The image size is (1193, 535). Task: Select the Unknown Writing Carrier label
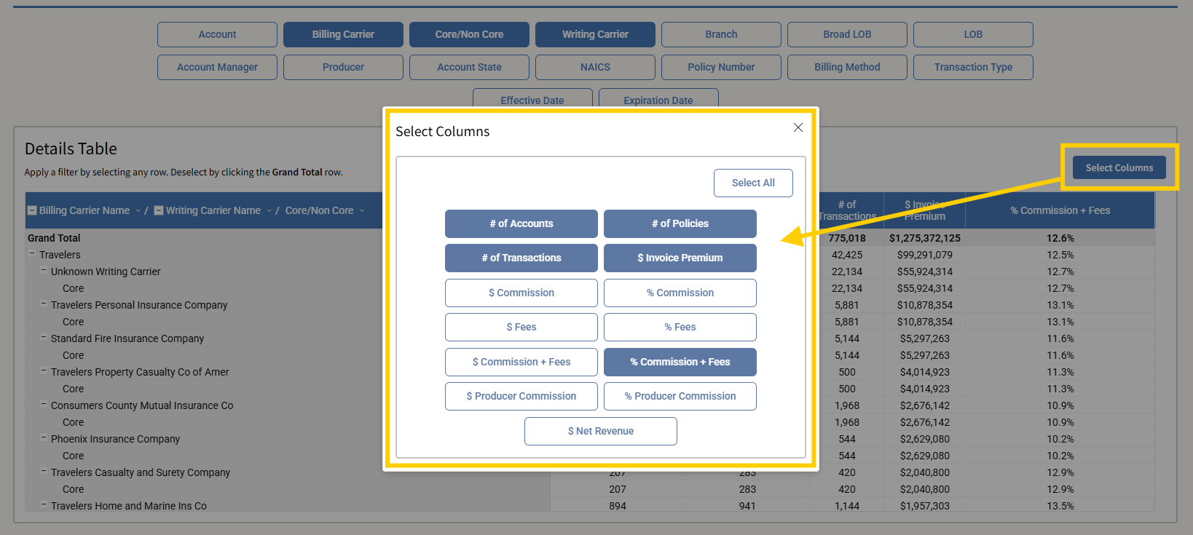click(106, 272)
